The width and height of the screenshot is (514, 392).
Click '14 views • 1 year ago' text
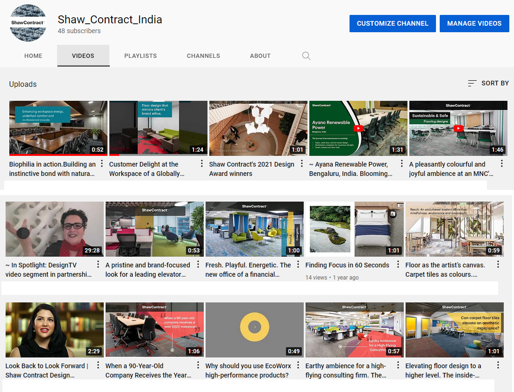pyautogui.click(x=332, y=277)
